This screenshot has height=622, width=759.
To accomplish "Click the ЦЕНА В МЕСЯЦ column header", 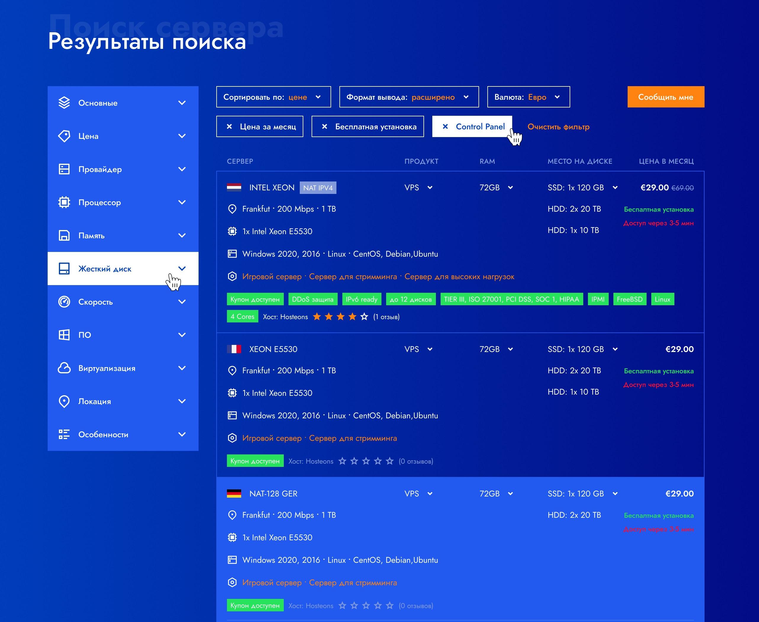I will click(666, 161).
